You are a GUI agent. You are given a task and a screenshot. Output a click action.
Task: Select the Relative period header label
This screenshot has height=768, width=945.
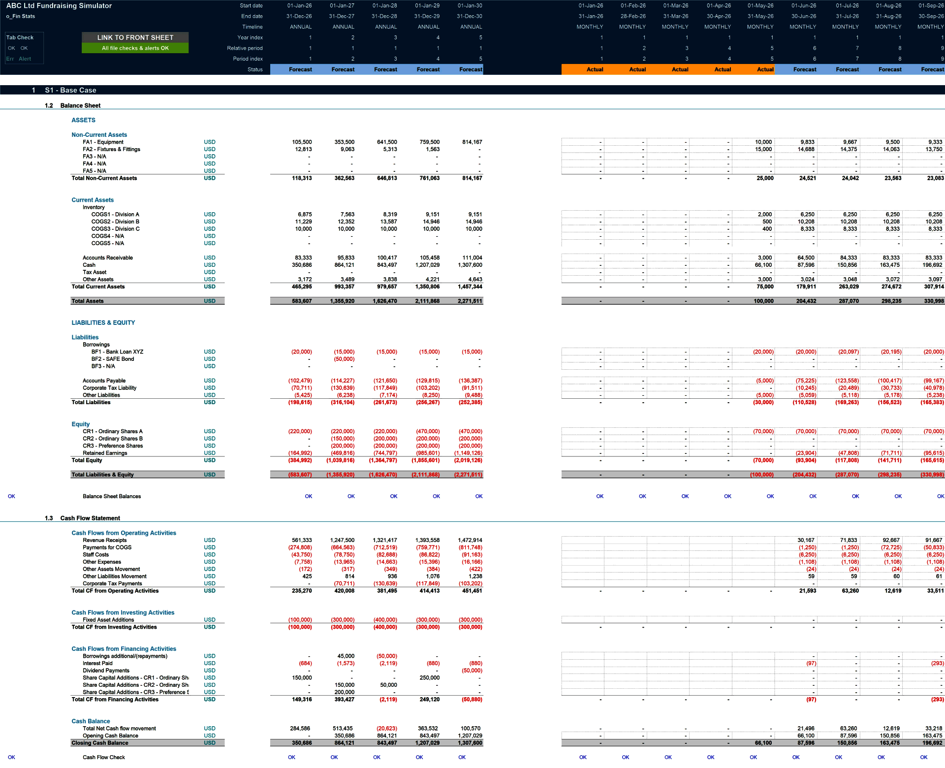245,48
